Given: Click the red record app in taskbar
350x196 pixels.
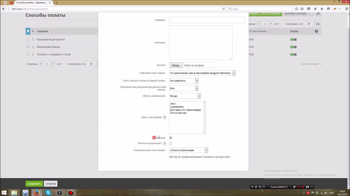Looking at the screenshot, I should [71, 193].
